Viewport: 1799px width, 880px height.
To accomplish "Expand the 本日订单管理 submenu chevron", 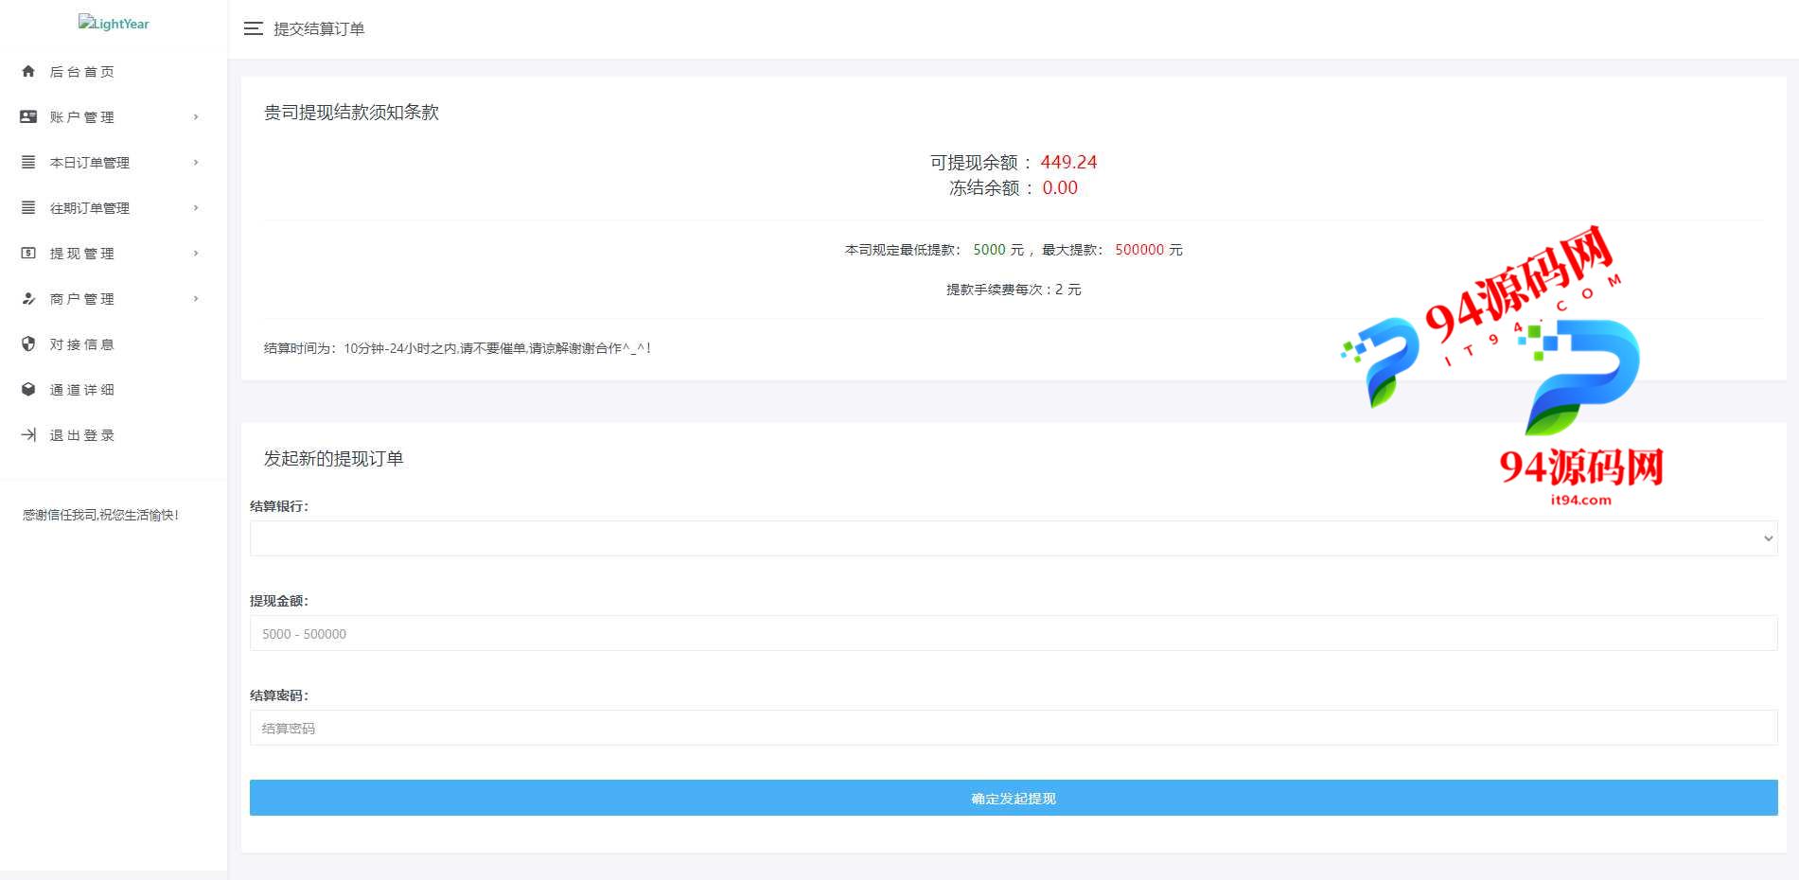I will [196, 162].
